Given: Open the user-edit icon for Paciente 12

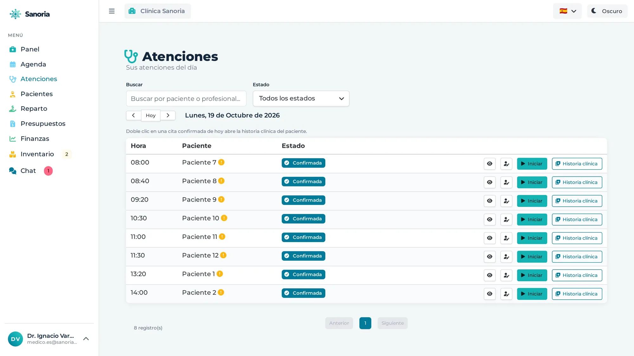Looking at the screenshot, I should (x=506, y=257).
